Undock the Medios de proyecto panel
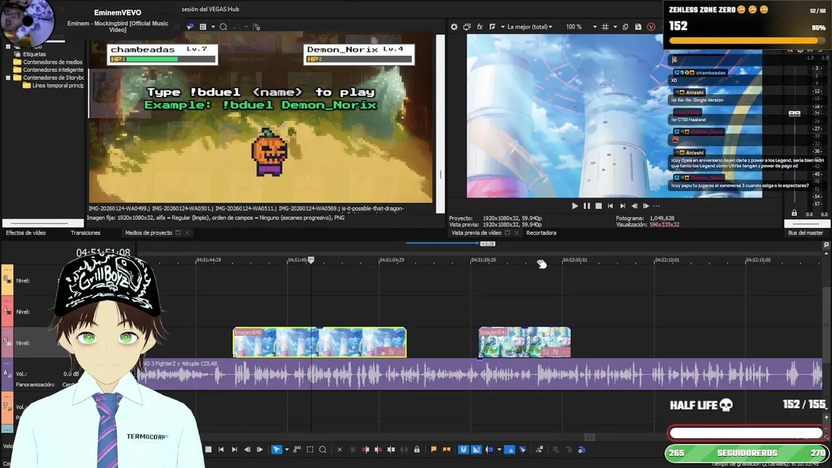 (177, 233)
